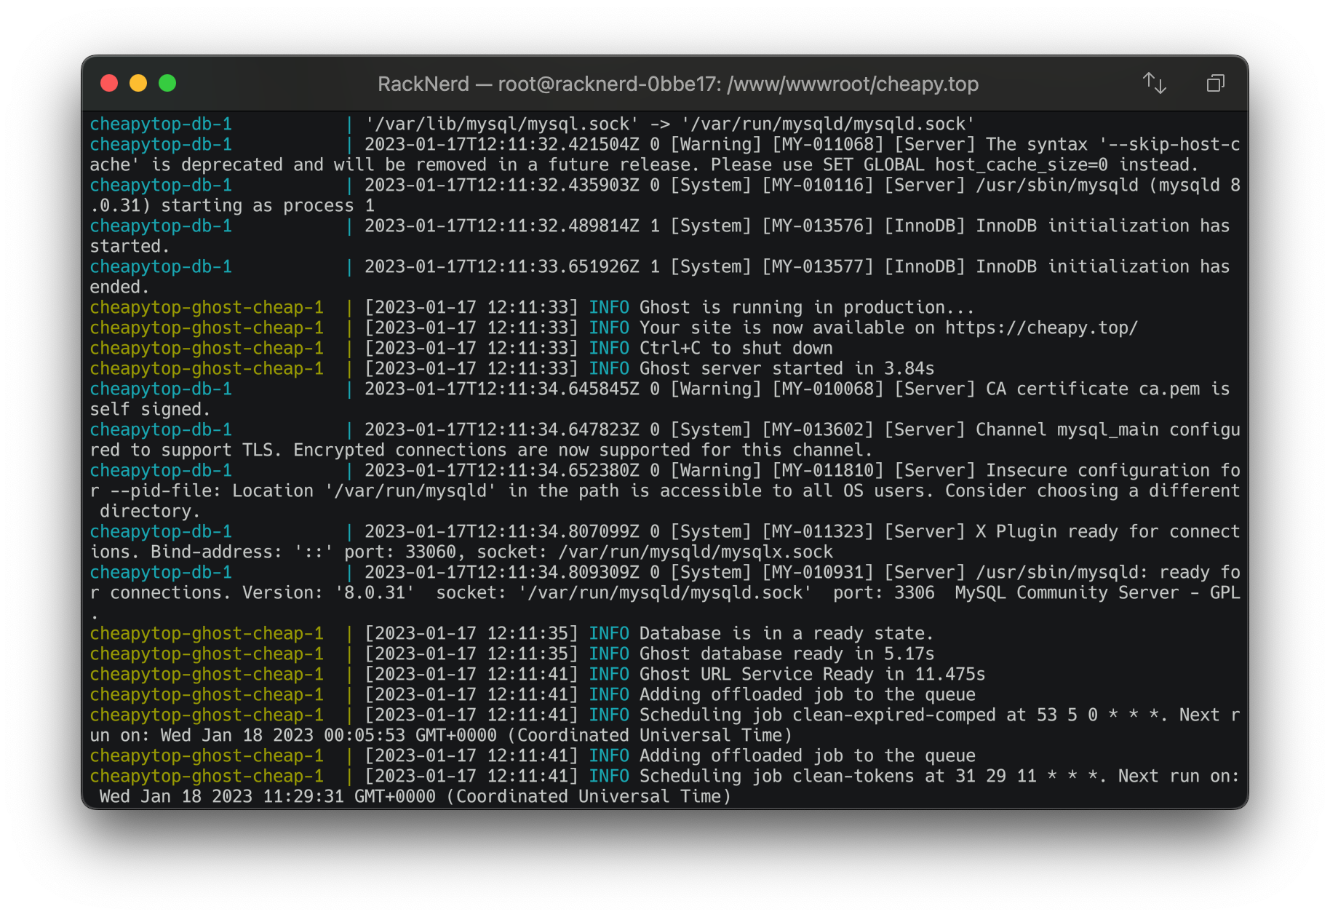Click 'Ghost URL Service Ready in 11.475s' line
1330x917 pixels.
click(x=812, y=674)
